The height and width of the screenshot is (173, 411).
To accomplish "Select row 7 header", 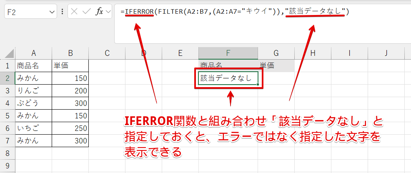I will tap(8, 141).
